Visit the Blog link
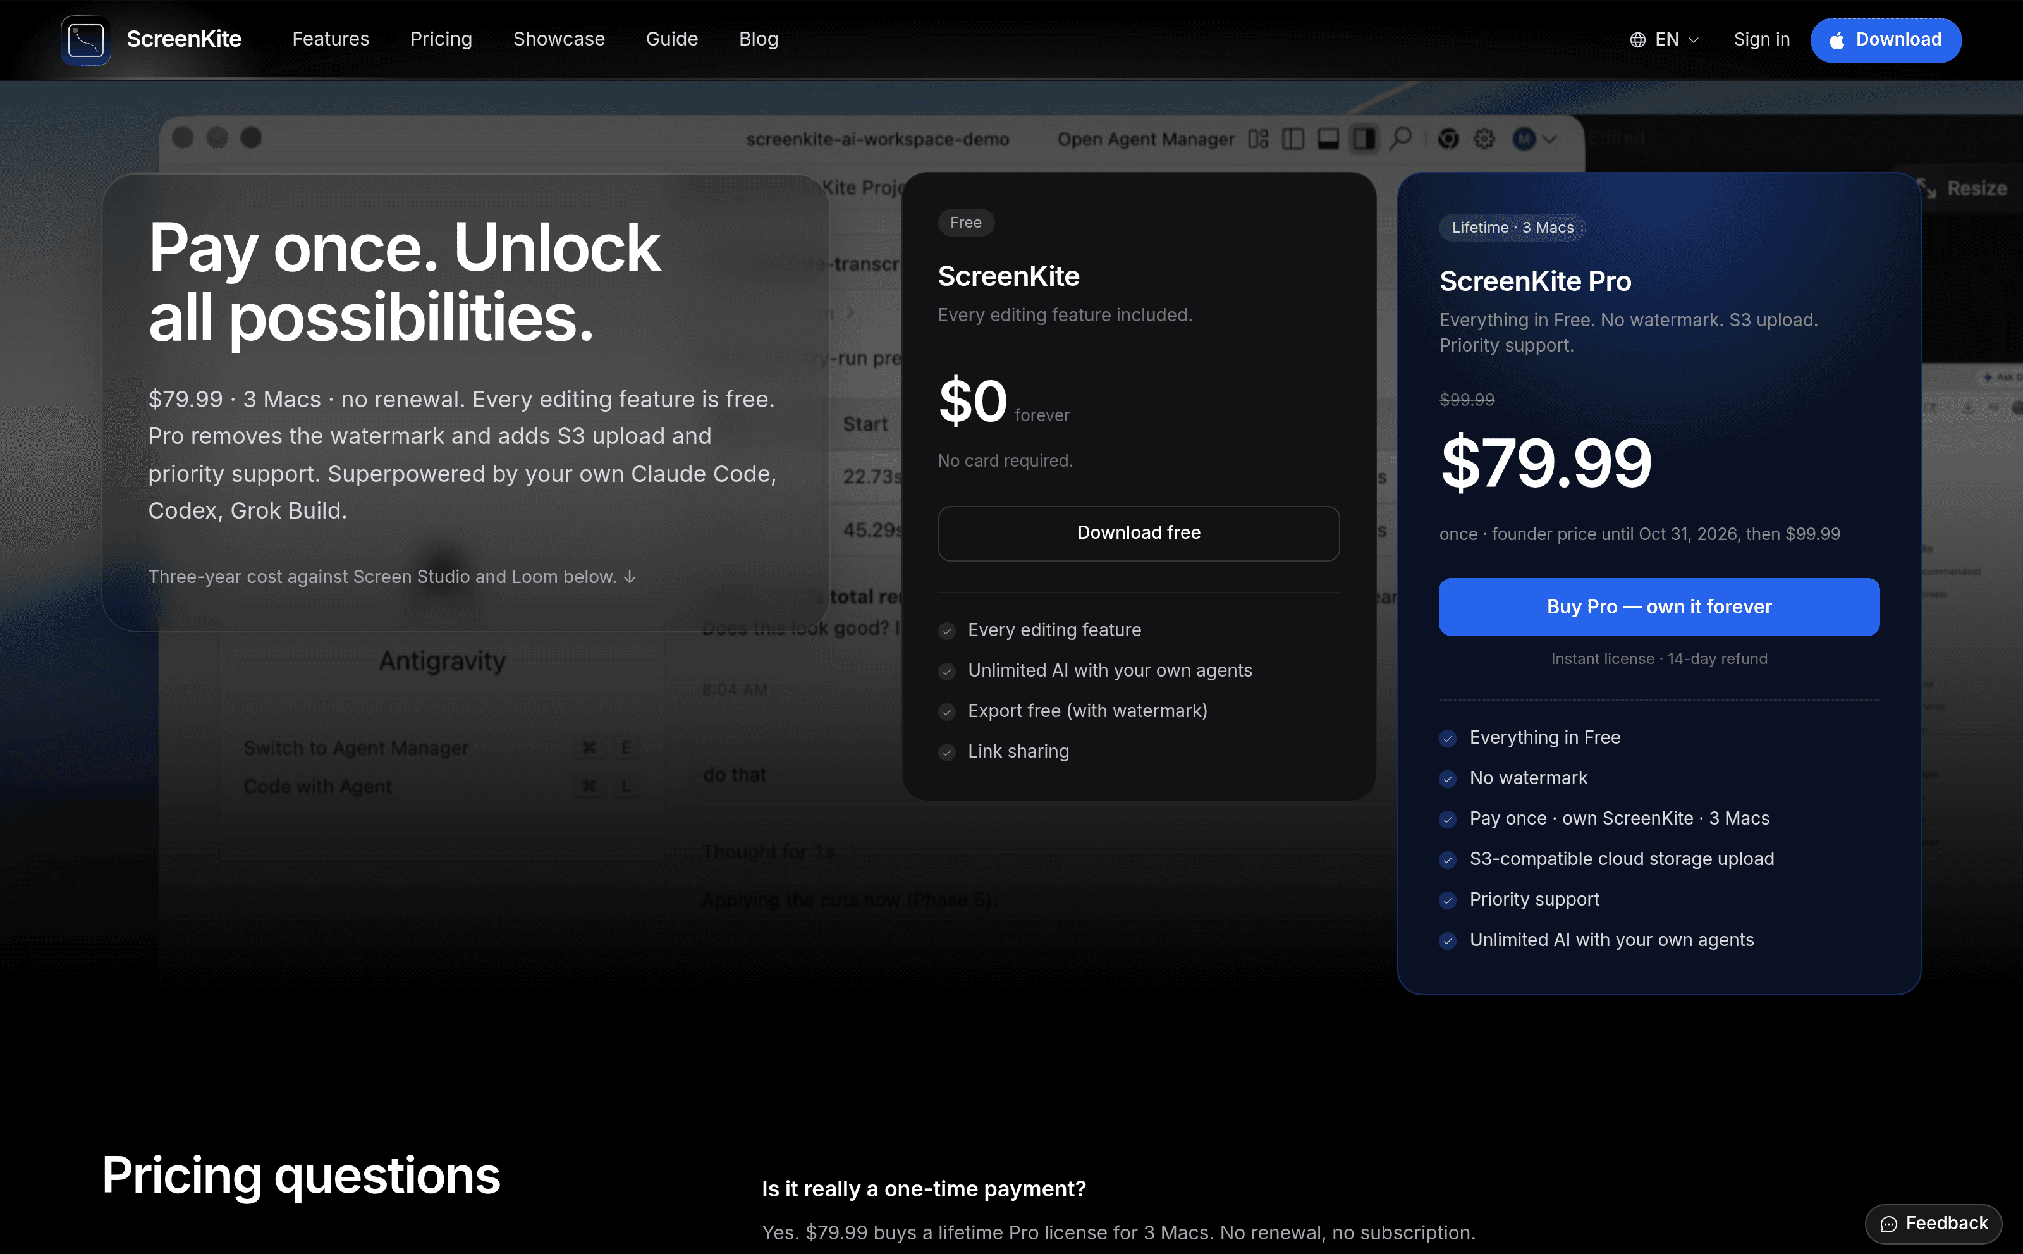 point(759,39)
